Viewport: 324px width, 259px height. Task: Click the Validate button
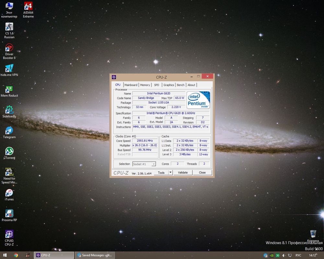pos(183,173)
